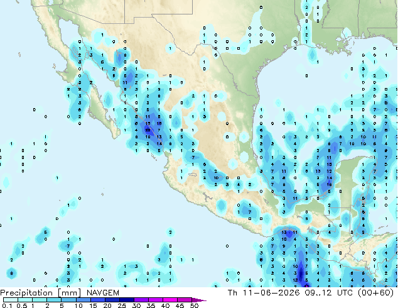Click the legend scale label '35'
Screen dimensions: 398x308
151,305
